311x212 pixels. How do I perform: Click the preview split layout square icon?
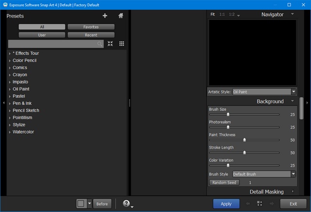(81, 204)
